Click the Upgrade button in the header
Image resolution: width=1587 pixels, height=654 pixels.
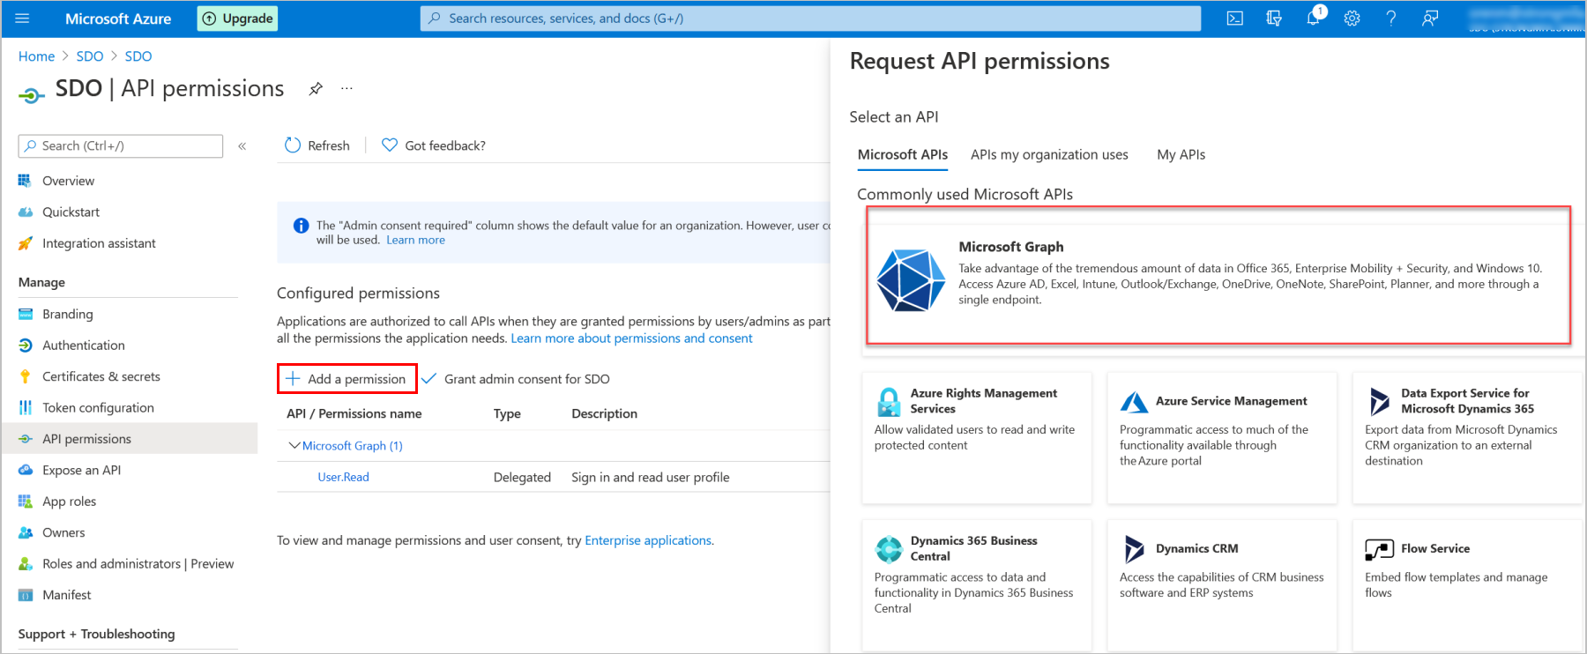[237, 19]
